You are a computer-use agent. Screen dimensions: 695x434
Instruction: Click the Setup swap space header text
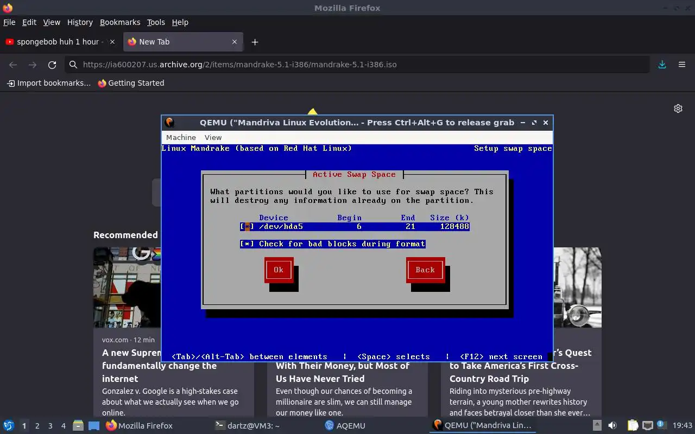click(x=513, y=148)
